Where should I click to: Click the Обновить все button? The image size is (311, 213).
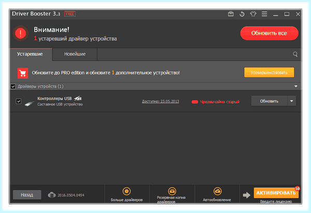click(269, 33)
